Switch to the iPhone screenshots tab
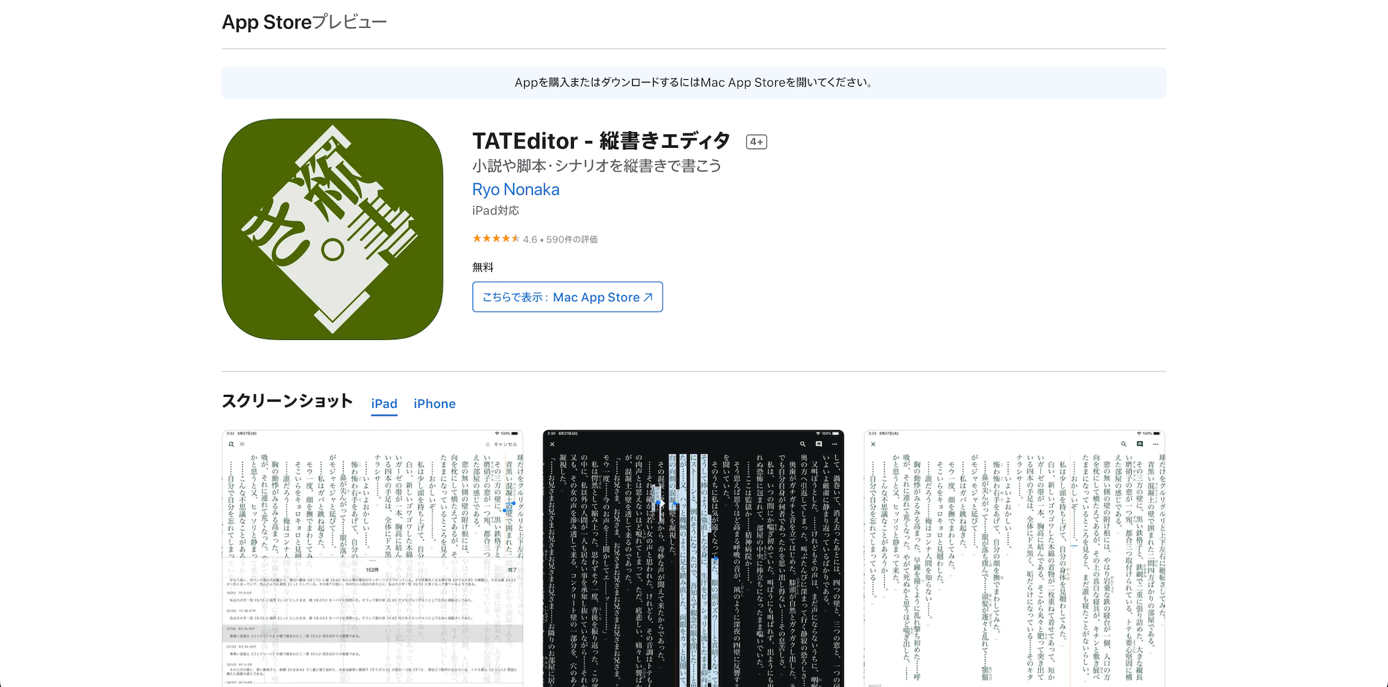This screenshot has height=687, width=1388. pos(434,404)
